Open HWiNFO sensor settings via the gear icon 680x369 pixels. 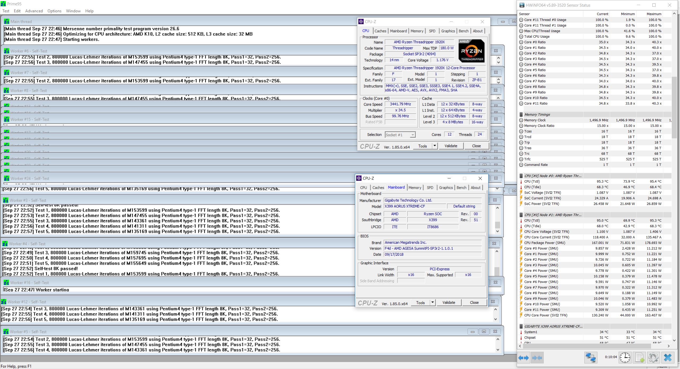tap(653, 358)
